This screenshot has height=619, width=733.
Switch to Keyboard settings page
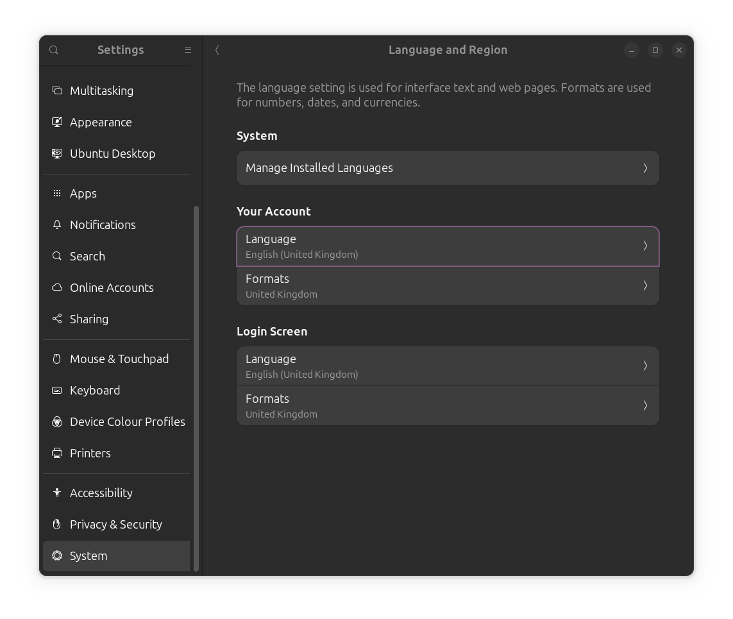point(95,390)
